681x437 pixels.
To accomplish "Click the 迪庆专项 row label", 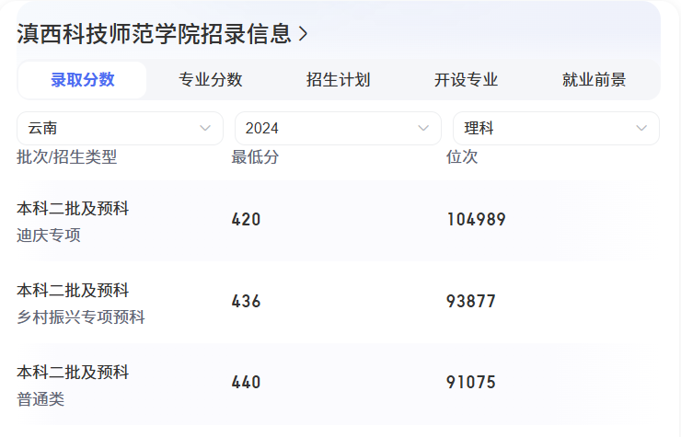I will [x=49, y=236].
